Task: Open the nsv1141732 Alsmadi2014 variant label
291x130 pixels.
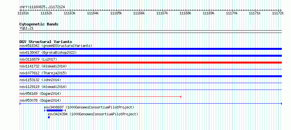Action: 43,66
